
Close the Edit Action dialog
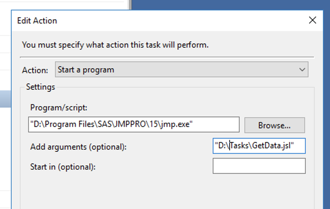(312, 20)
